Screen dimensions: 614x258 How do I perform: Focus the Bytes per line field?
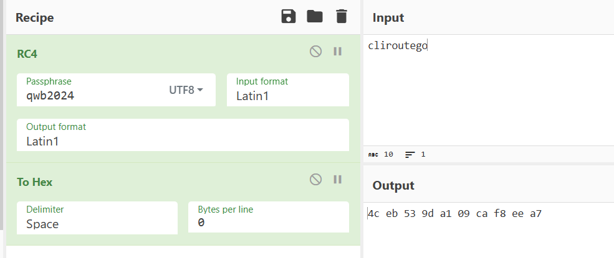tap(268, 218)
